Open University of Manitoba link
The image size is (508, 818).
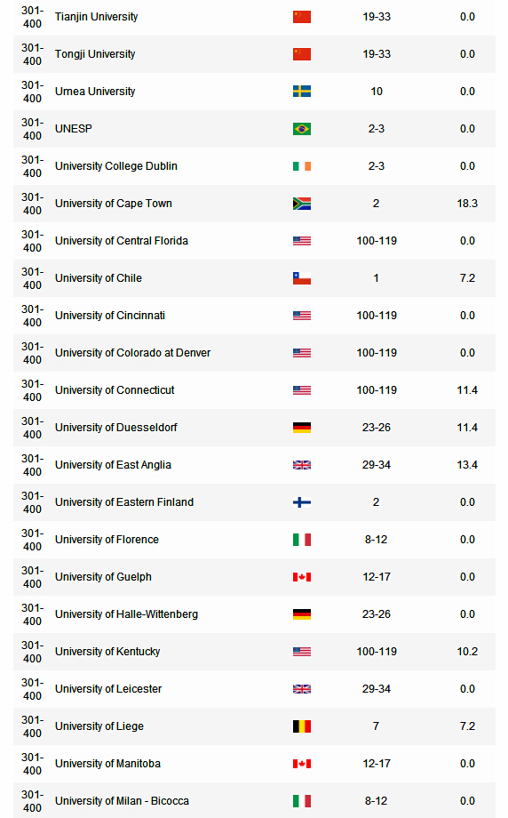[107, 764]
